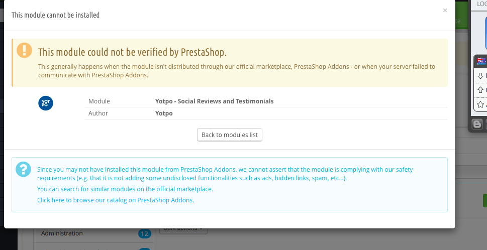Click the up arrow icon in side panel
This screenshot has height=250, width=487.
click(480, 90)
